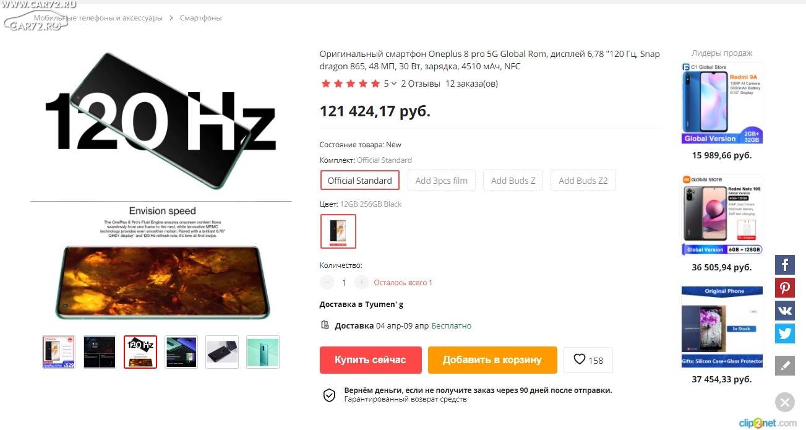Open the Смартфоны breadcrumb category
Screen dimensions: 806x430
[200, 18]
